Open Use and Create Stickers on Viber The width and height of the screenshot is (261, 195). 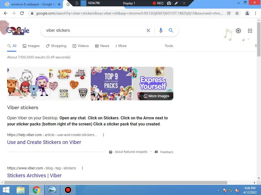[44, 142]
